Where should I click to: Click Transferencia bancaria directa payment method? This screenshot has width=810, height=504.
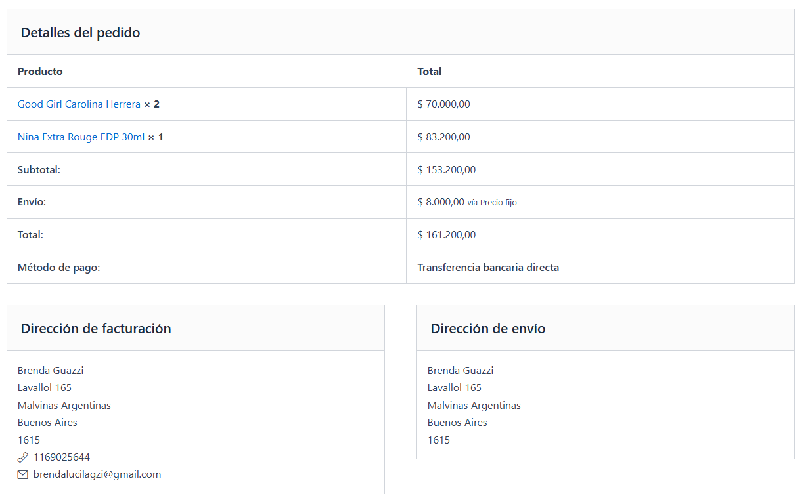(488, 268)
